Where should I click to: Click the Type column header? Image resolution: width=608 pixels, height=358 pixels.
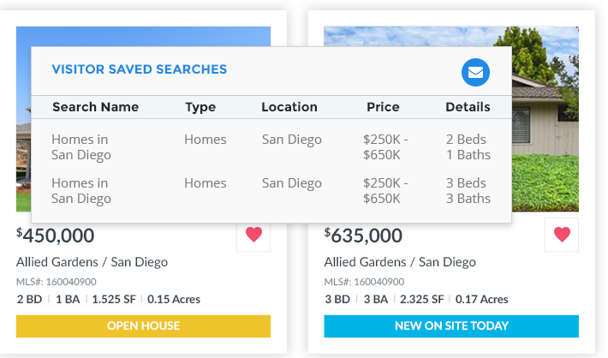point(200,107)
